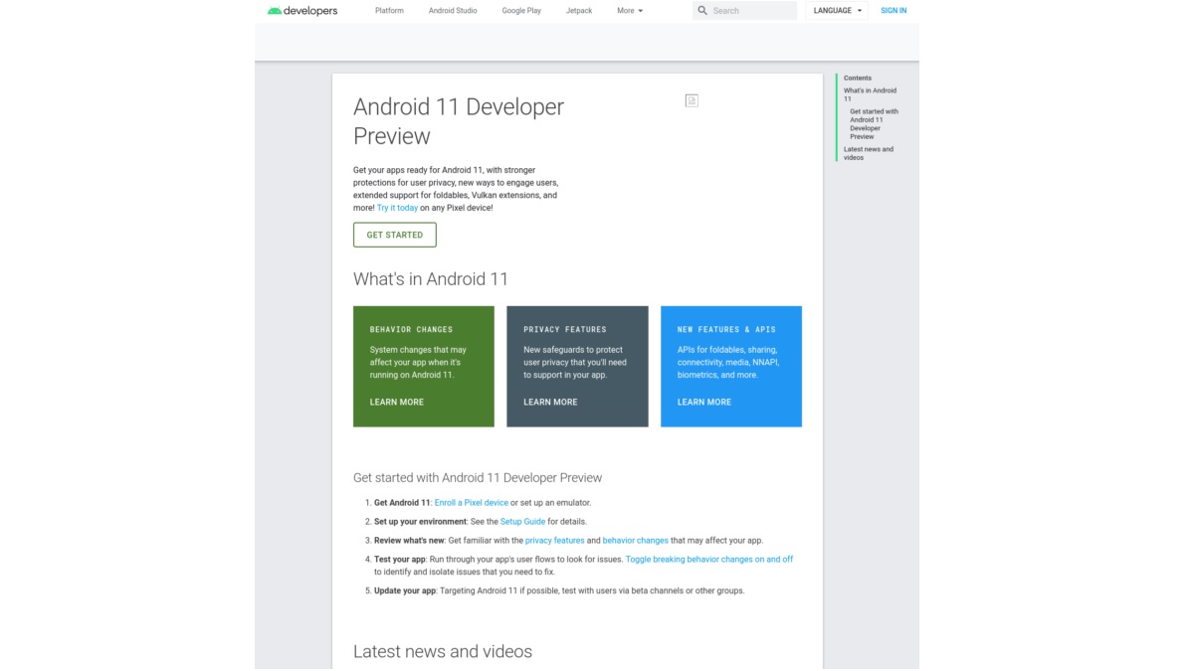Open the 'Enroll a Pixel device' link

click(x=471, y=503)
